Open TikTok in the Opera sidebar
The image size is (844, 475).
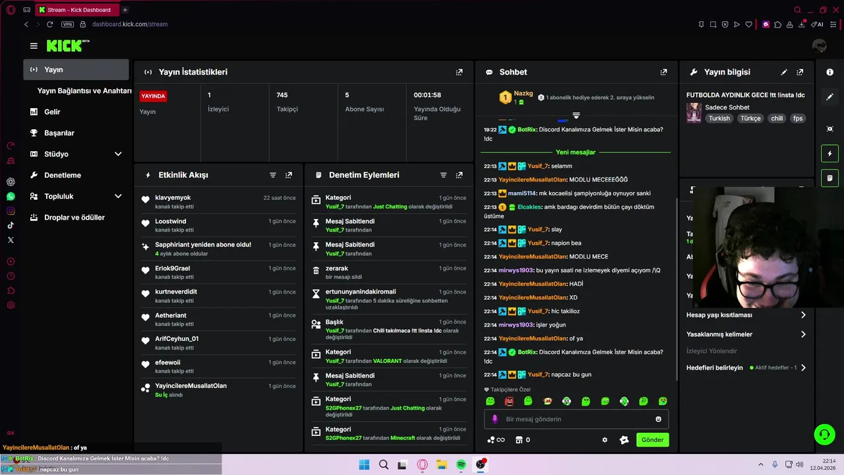click(x=11, y=226)
